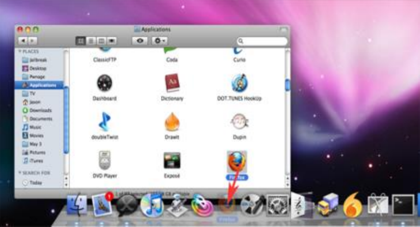Click the sidebar scroll down arrow

pos(66,185)
